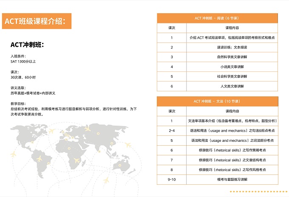Image resolution: width=289 pixels, height=197 pixels.
Task: Click the airplane icon over Brazil
Action: [40, 158]
